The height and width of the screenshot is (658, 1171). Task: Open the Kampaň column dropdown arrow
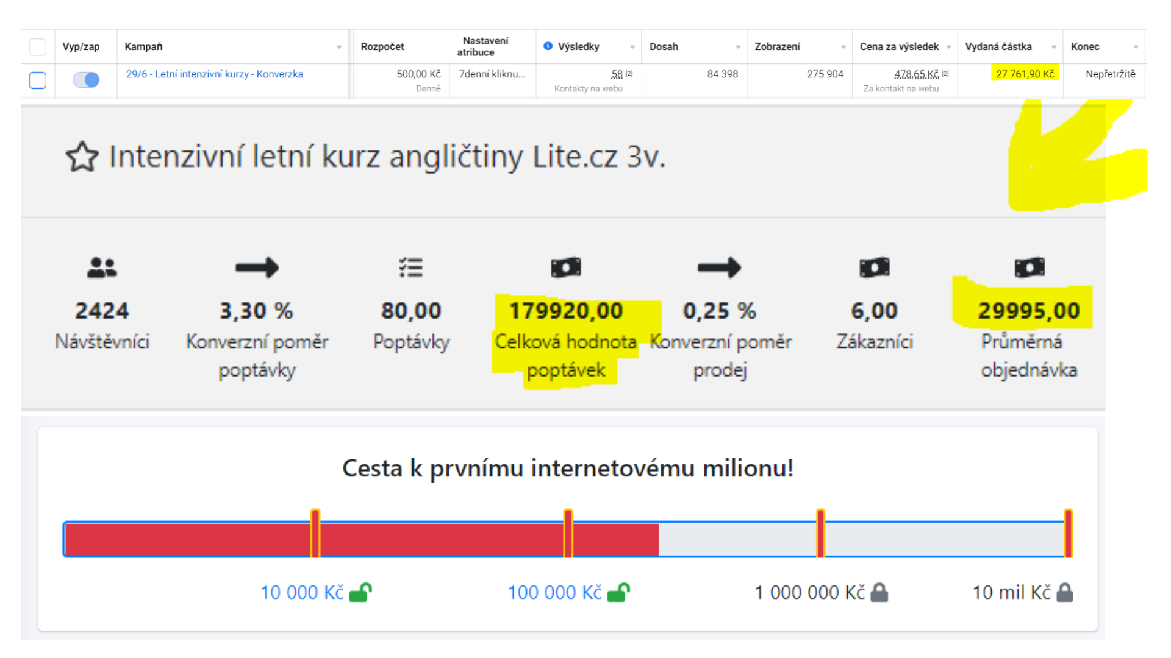click(x=339, y=47)
